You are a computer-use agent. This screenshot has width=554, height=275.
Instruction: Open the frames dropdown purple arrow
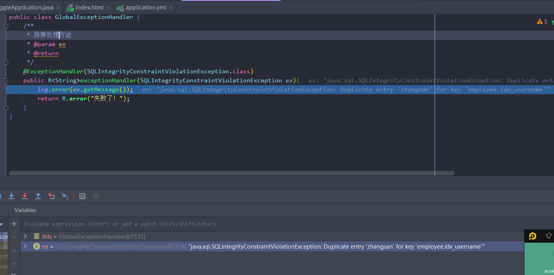pos(2,224)
